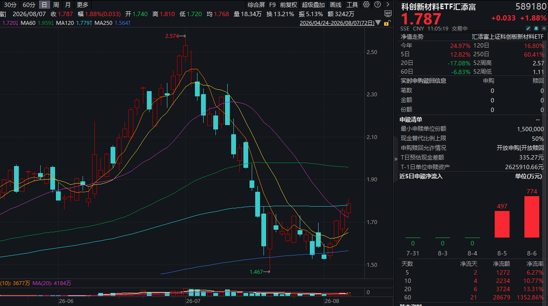Click T日预估现金差额 value 335.27元
548x306 pixels.
[x=531, y=158]
